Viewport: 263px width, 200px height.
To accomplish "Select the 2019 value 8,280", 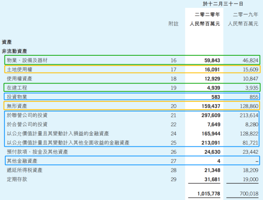I will tap(252, 125).
